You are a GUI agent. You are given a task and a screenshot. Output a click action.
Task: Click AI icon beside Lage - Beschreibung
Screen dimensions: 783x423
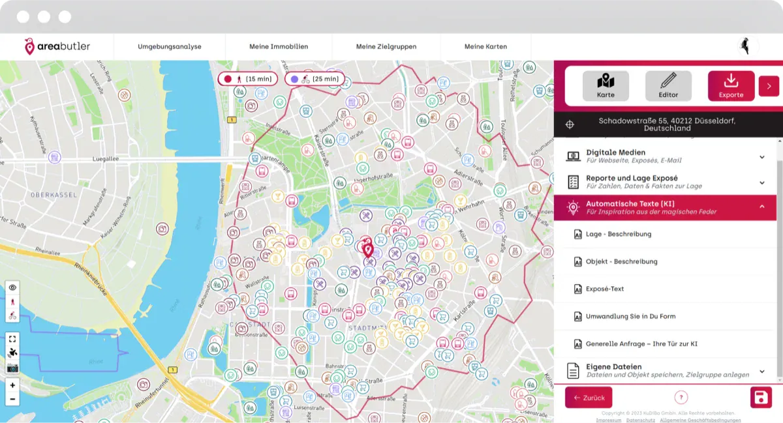click(577, 234)
